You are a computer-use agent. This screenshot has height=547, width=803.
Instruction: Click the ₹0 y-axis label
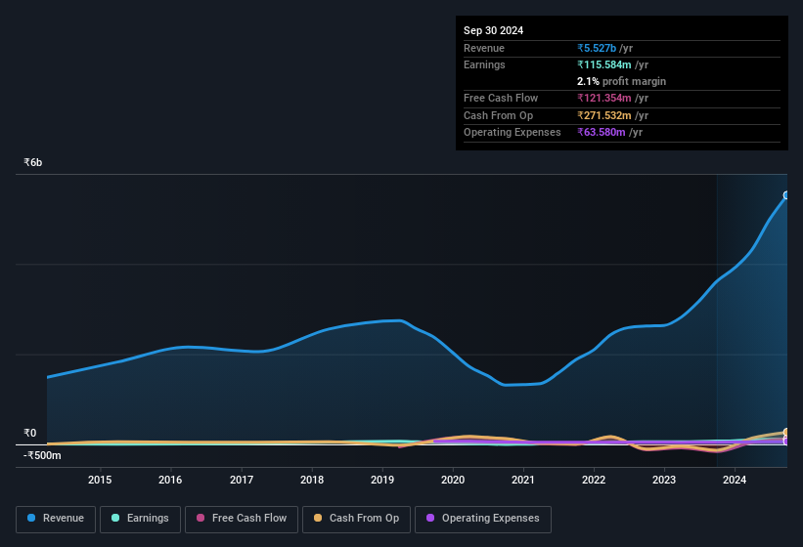pos(29,433)
